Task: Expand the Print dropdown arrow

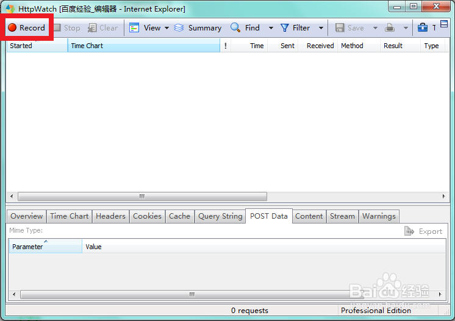Action: click(406, 28)
